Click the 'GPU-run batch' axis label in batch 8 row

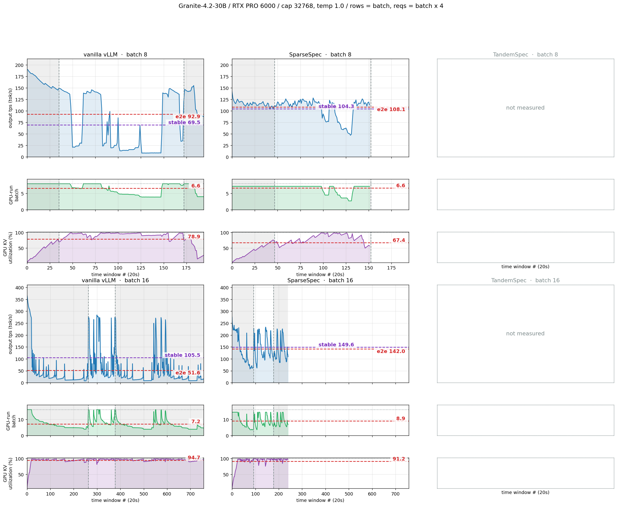coord(14,195)
